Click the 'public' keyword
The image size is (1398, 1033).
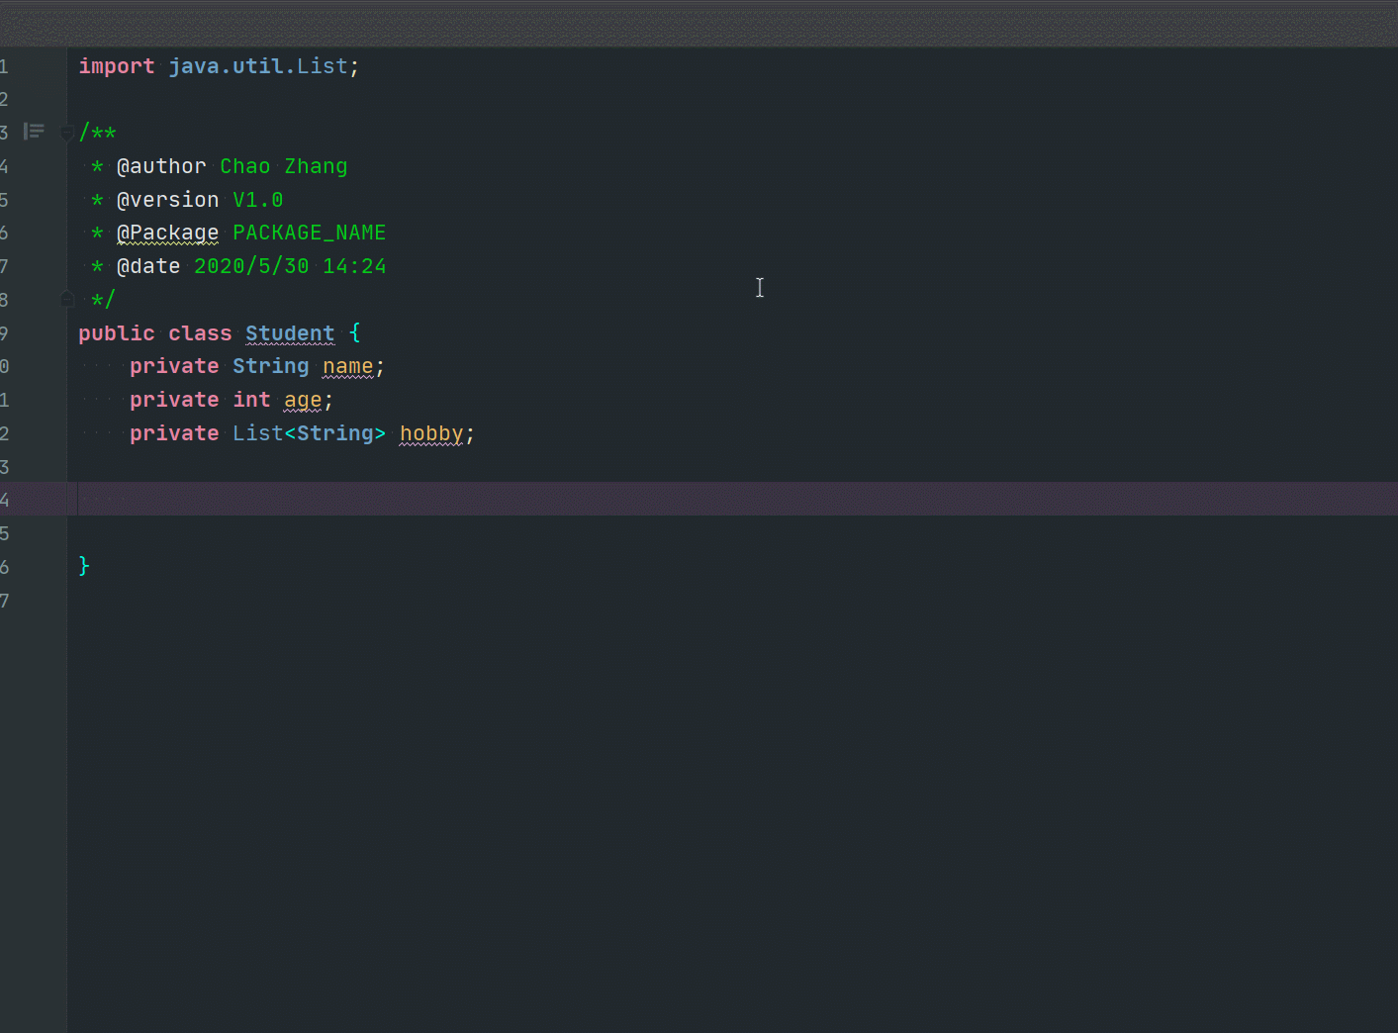[117, 333]
